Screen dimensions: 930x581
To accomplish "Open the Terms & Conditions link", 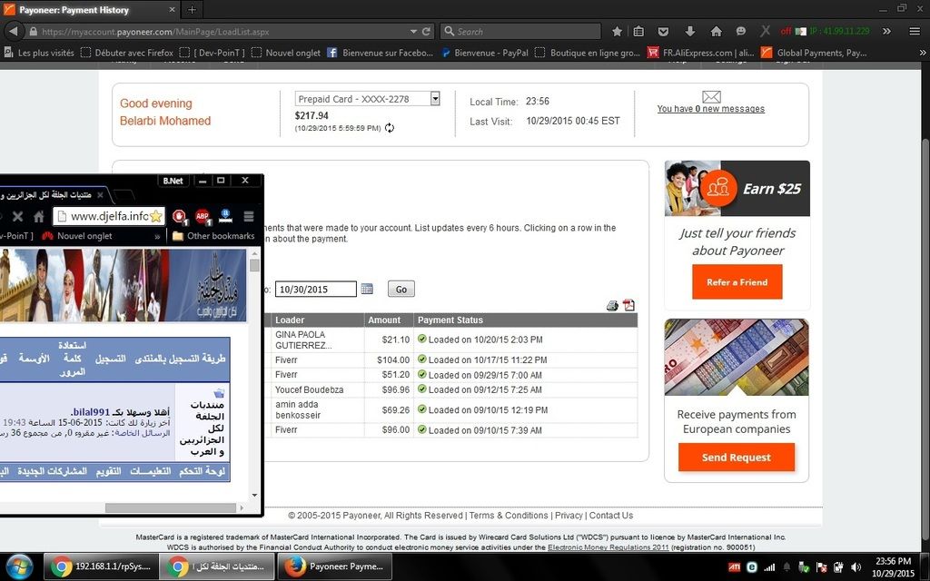I will pos(509,516).
